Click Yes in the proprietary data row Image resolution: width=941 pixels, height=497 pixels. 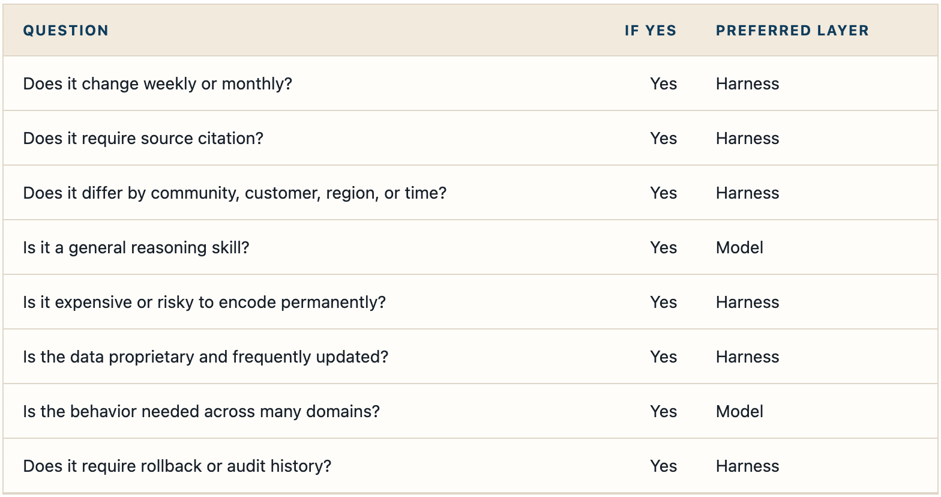[x=663, y=357]
